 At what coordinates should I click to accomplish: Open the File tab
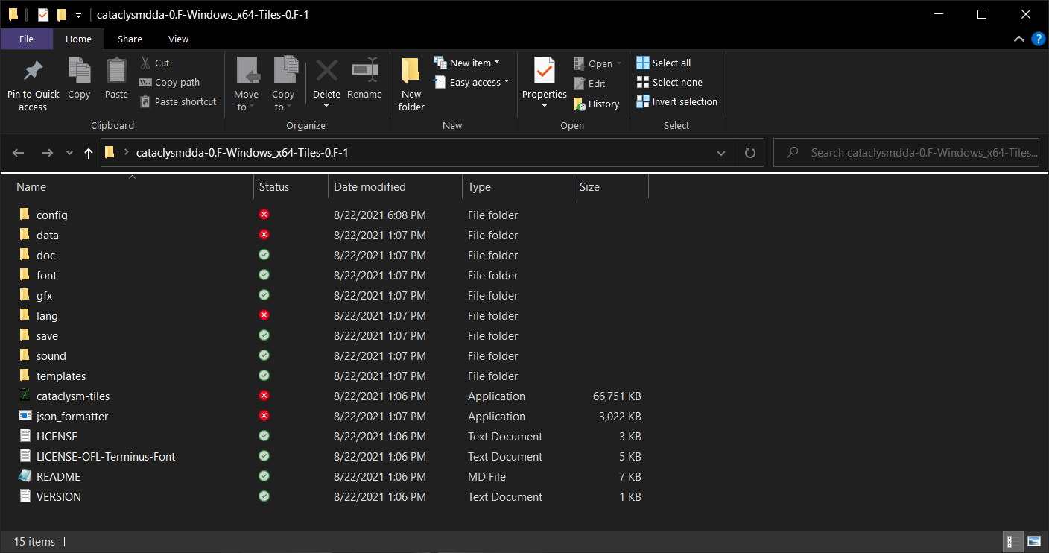pos(26,39)
